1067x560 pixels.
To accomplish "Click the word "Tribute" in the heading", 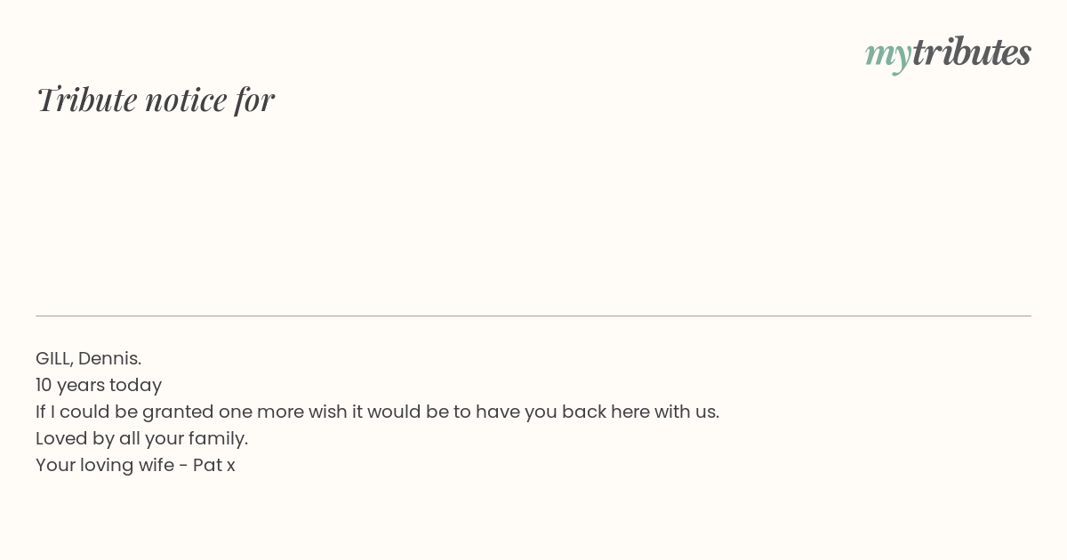I will (x=86, y=100).
